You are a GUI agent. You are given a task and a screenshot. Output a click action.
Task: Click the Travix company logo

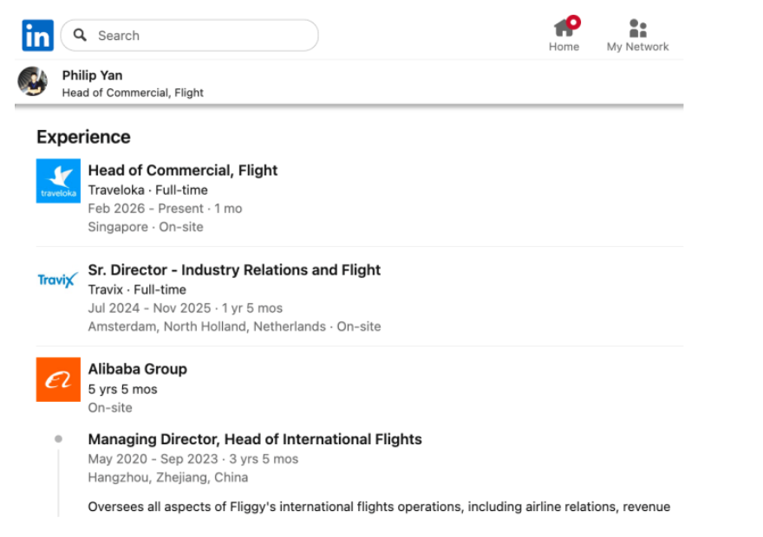(x=58, y=280)
